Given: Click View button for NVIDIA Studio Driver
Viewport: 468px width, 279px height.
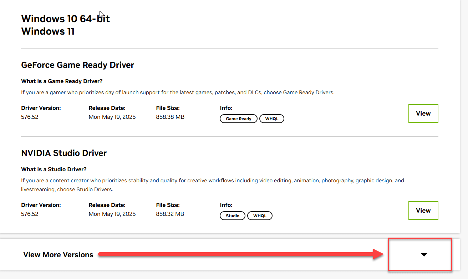Looking at the screenshot, I should point(423,210).
